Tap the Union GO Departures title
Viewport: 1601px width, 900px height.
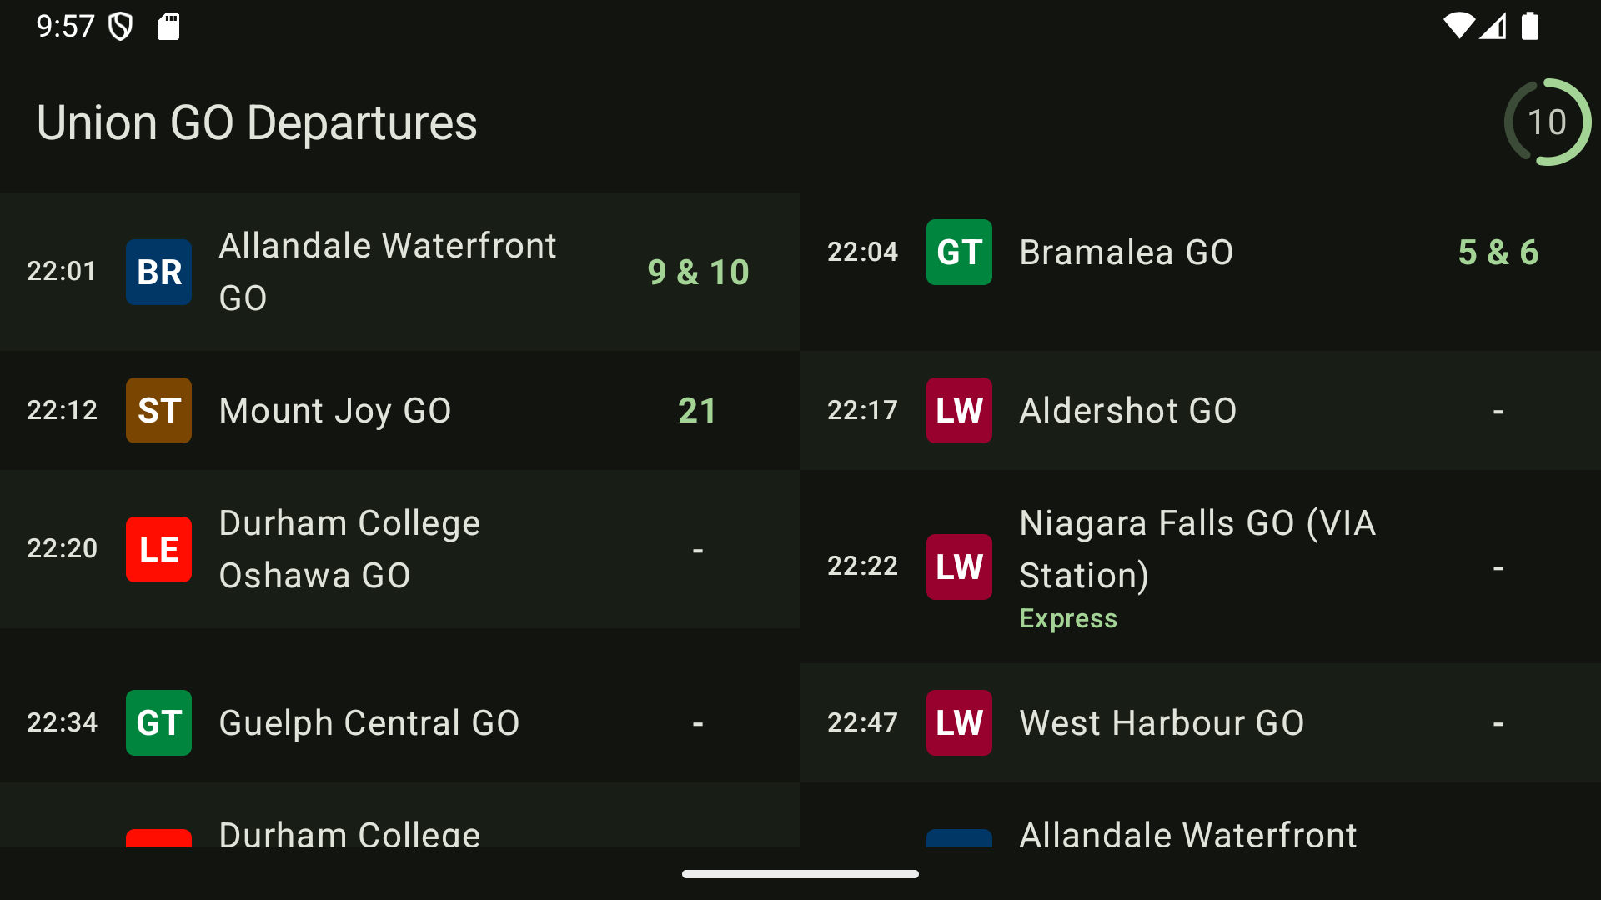[257, 122]
